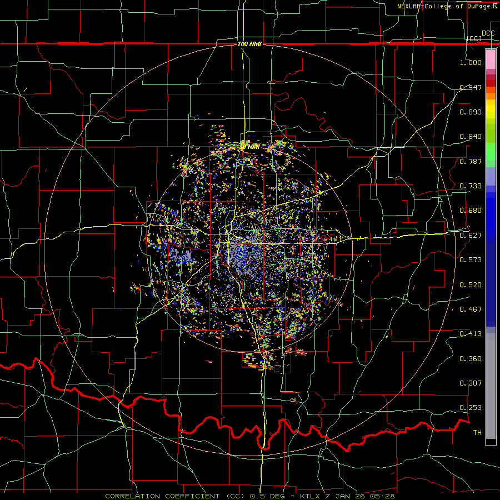Screen dimensions: 500x500
Task: Select the 1.000 value on the scale
Action: pyautogui.click(x=471, y=62)
